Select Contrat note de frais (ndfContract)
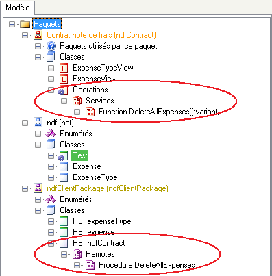272x276 pixels. 101,35
